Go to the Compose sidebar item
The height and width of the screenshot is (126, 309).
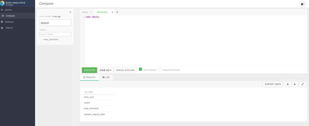click(17, 16)
